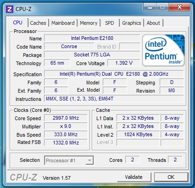Switch to the Caches tab
This screenshot has width=195, height=188.
tap(38, 23)
